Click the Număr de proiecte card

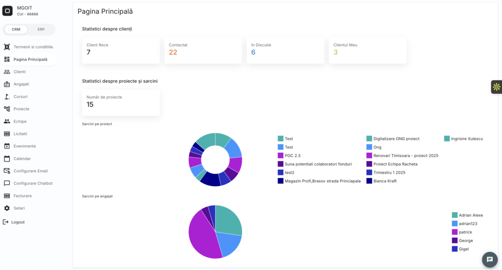coord(121,102)
